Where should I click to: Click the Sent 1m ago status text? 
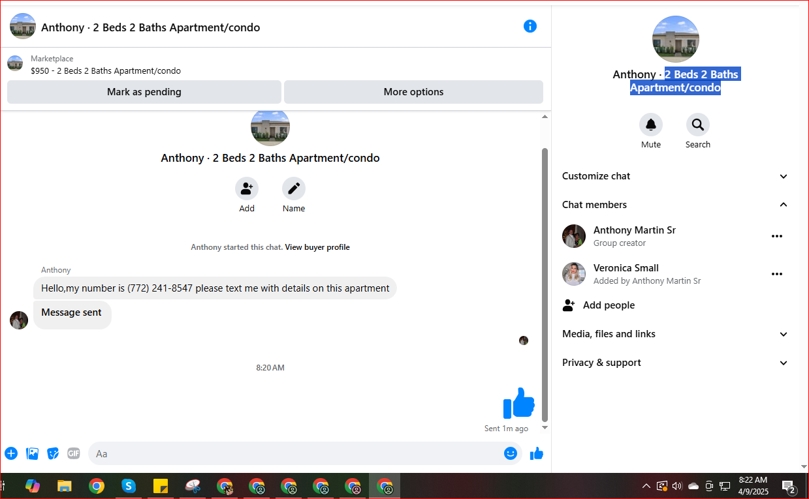click(507, 429)
